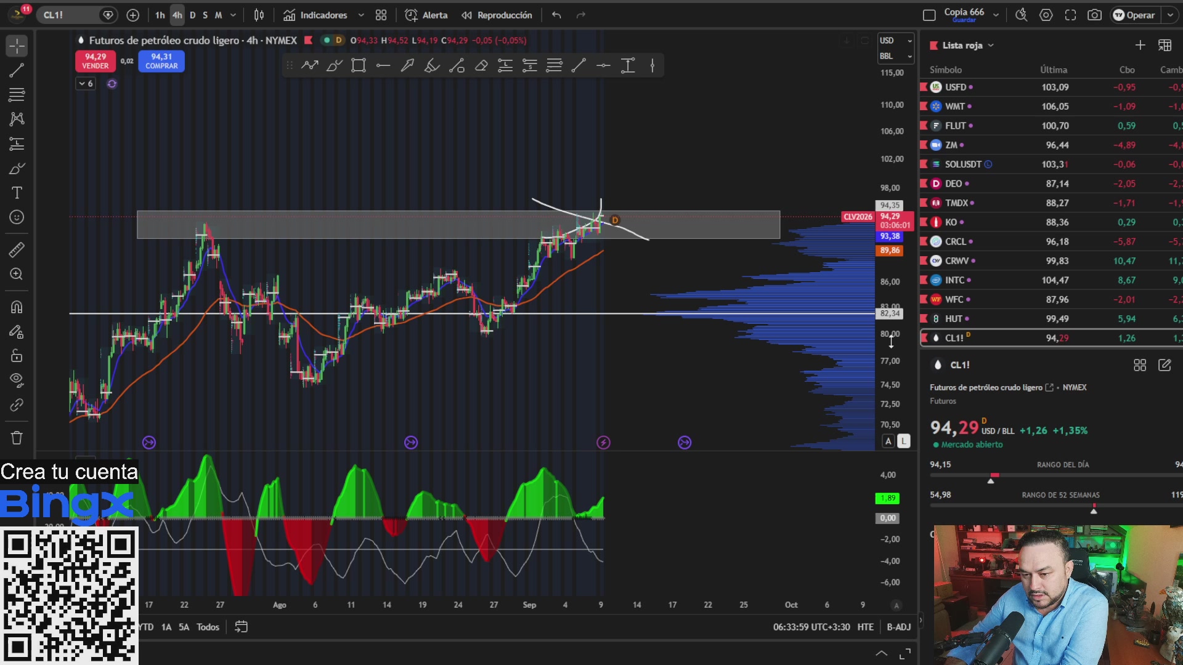Click the trash remove objects icon
Viewport: 1183px width, 665px height.
click(x=17, y=438)
